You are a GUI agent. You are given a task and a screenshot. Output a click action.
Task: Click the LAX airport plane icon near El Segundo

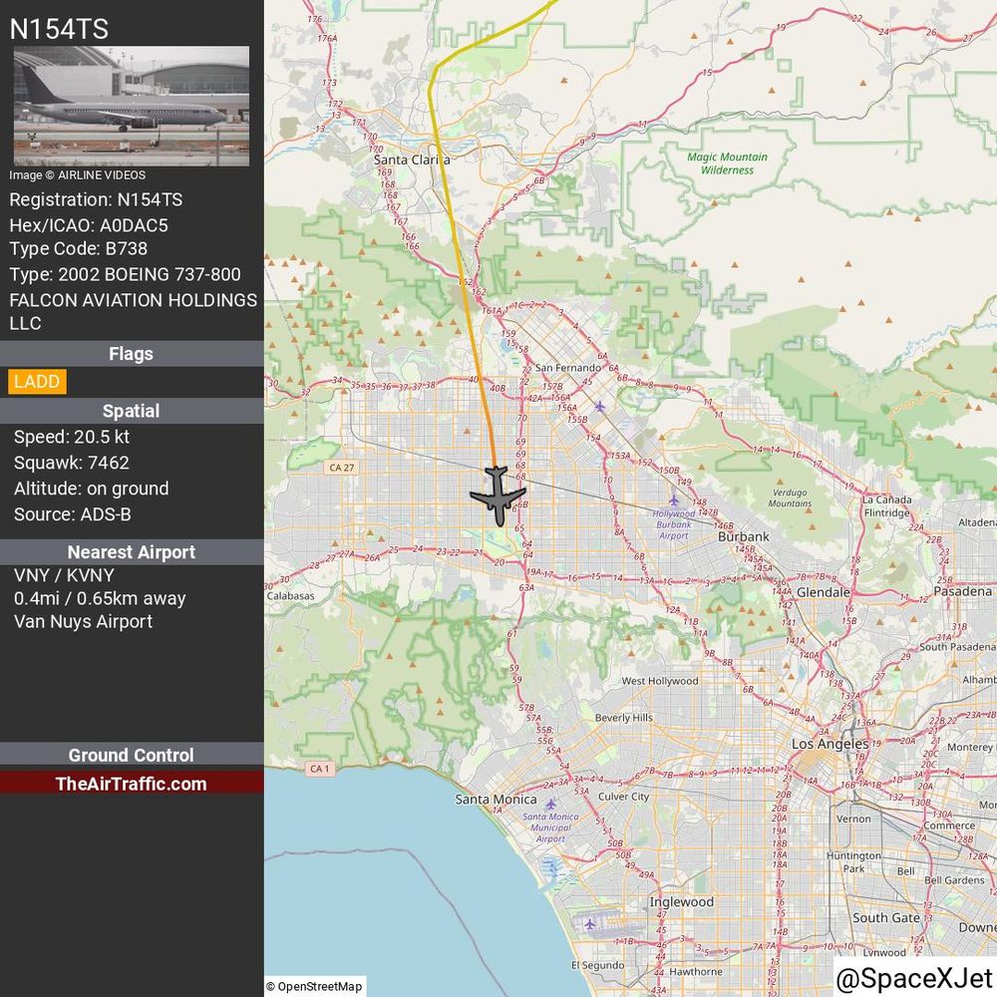coord(590,923)
